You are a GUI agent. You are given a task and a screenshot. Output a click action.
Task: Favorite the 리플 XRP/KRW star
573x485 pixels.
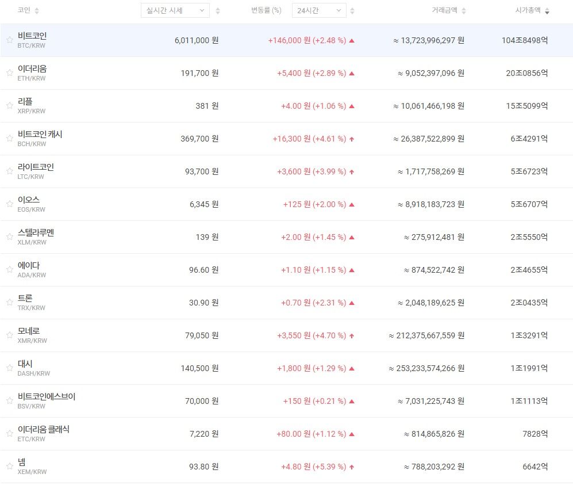coord(10,106)
